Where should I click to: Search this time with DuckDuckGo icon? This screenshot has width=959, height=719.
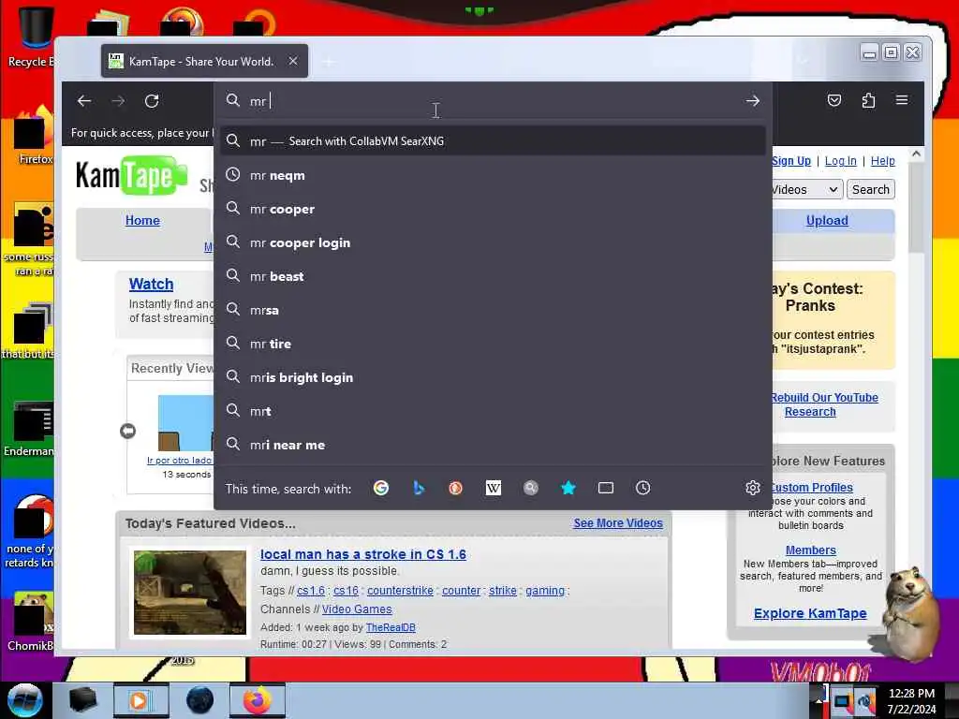456,488
